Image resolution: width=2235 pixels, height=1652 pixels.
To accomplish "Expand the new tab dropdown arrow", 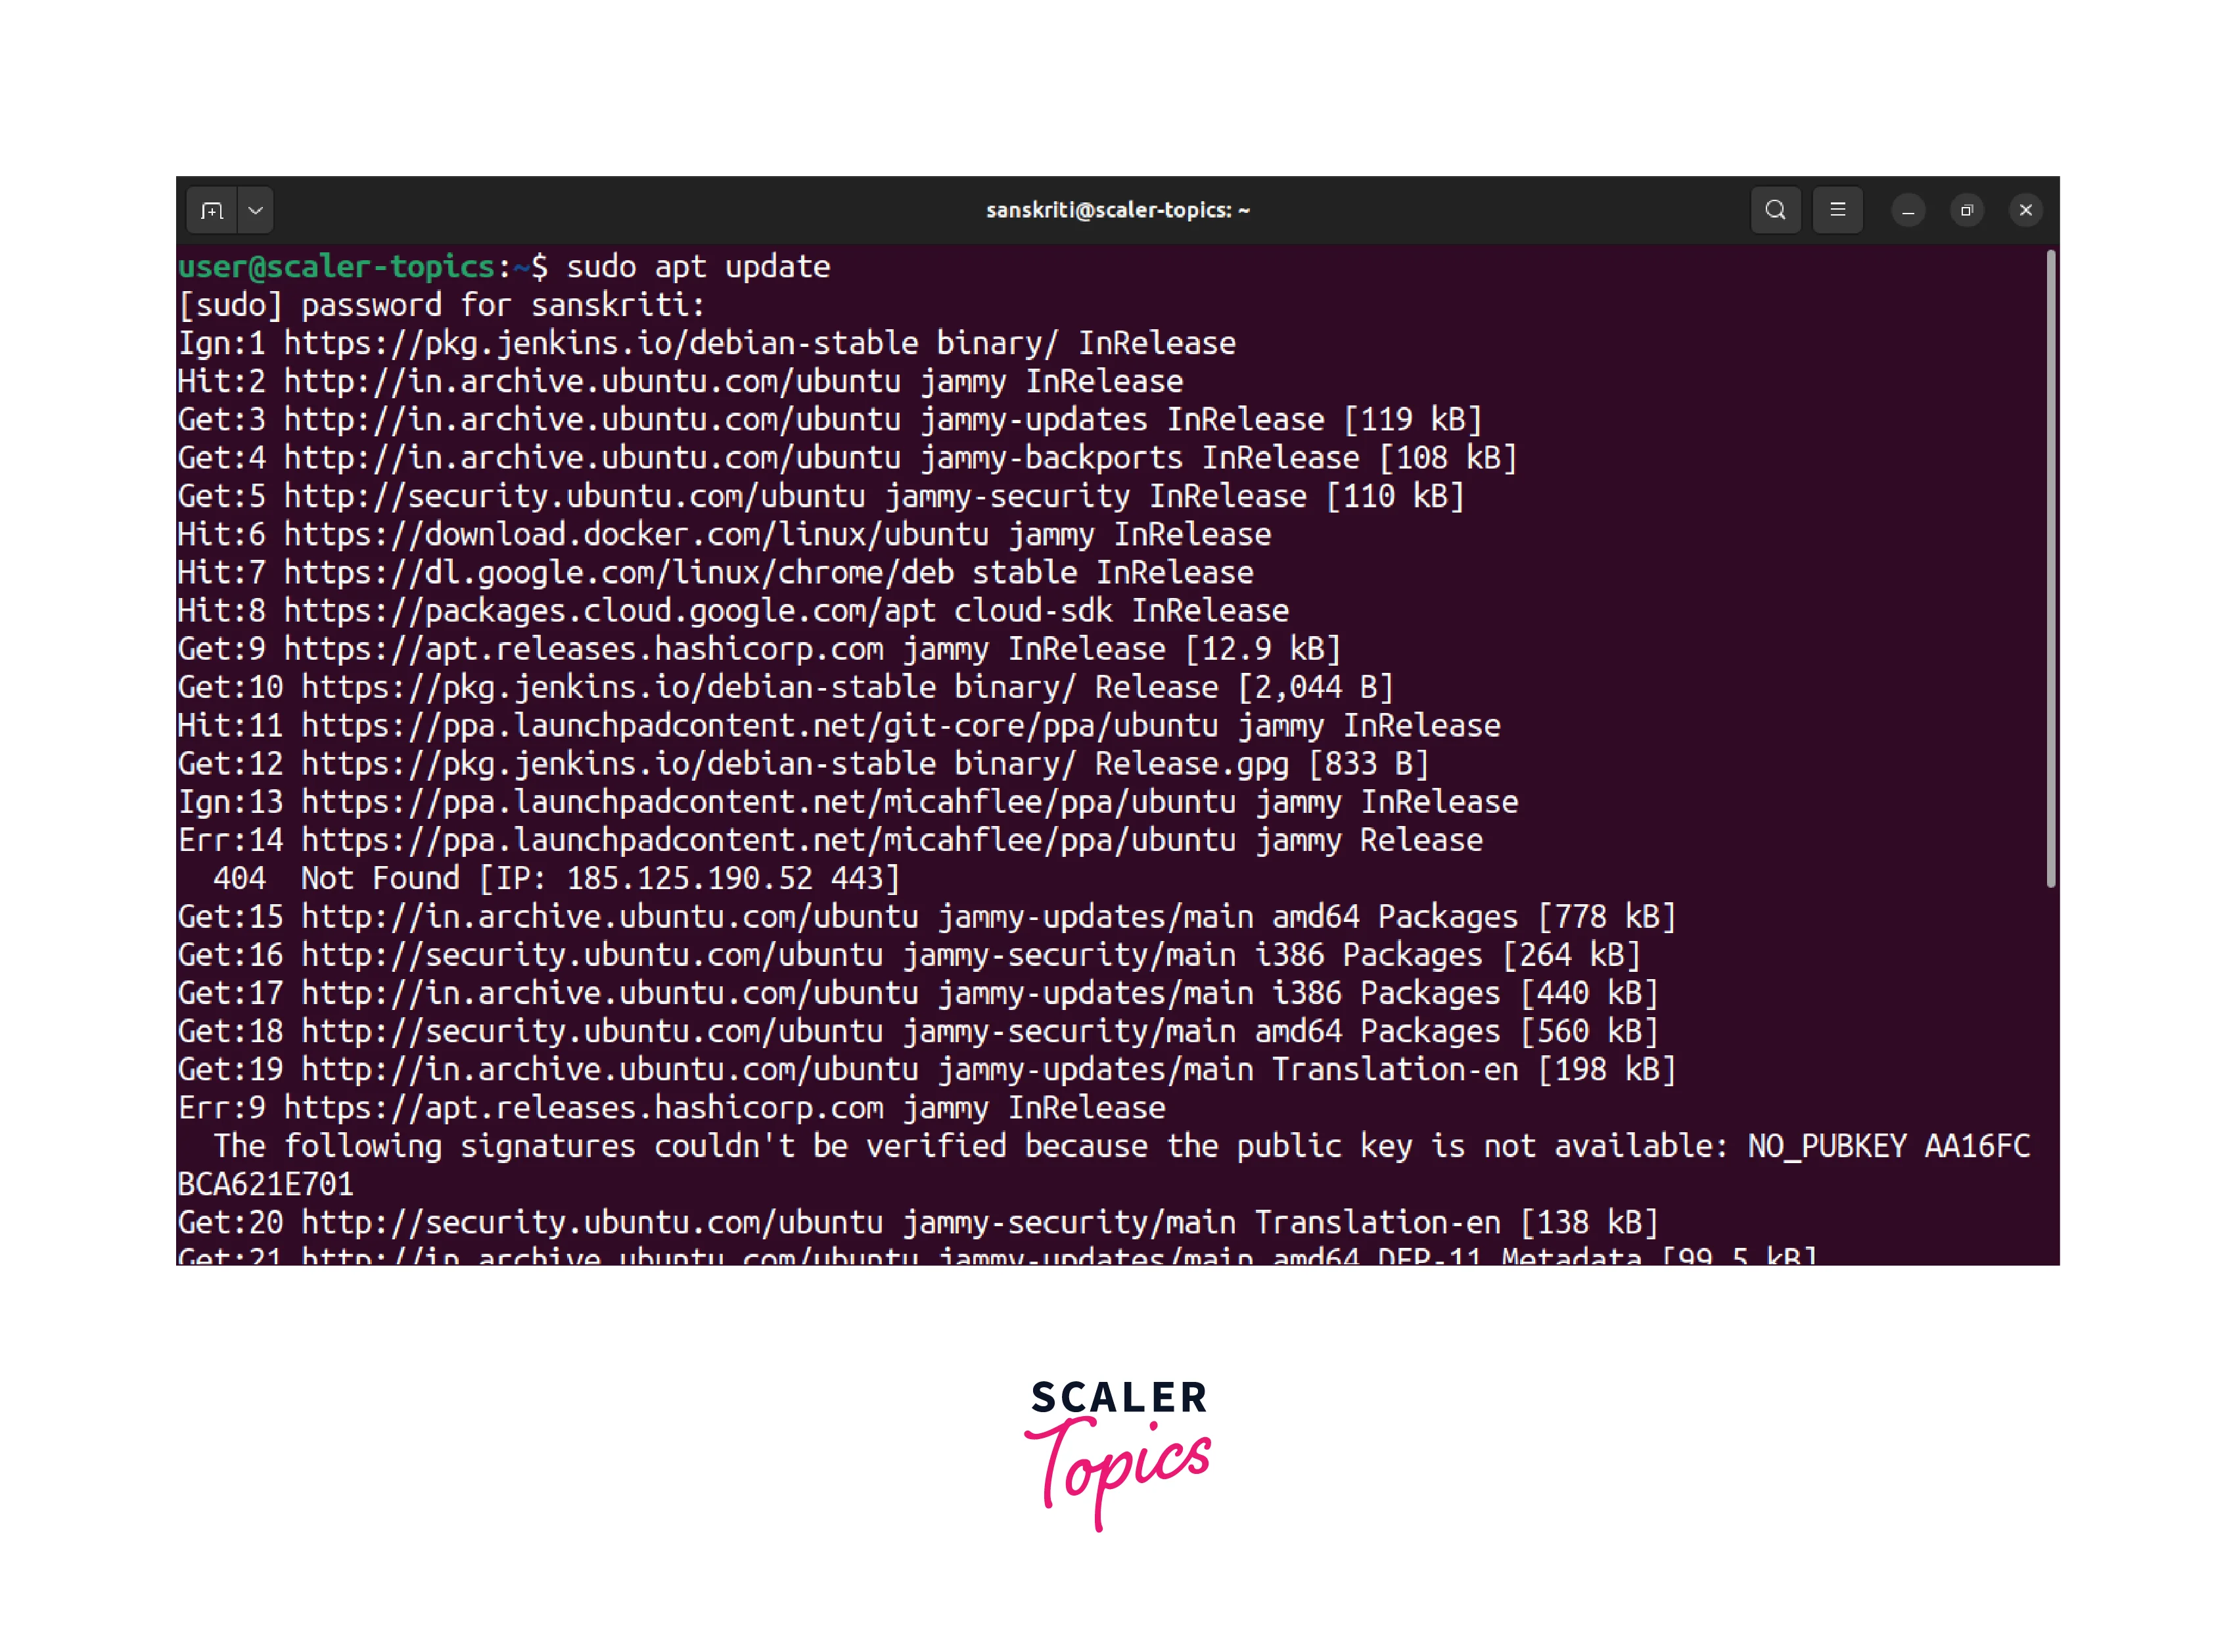I will coord(256,211).
